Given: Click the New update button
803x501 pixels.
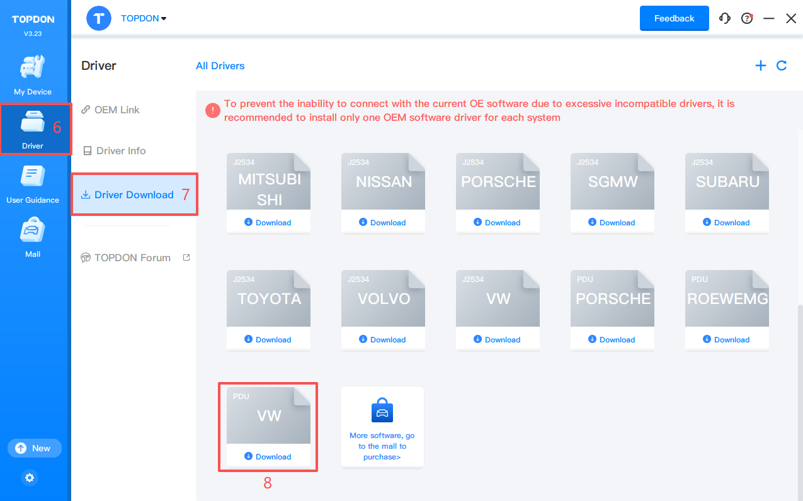Looking at the screenshot, I should click(x=34, y=448).
